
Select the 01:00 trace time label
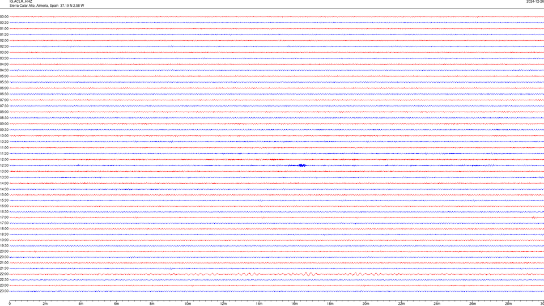click(4, 28)
